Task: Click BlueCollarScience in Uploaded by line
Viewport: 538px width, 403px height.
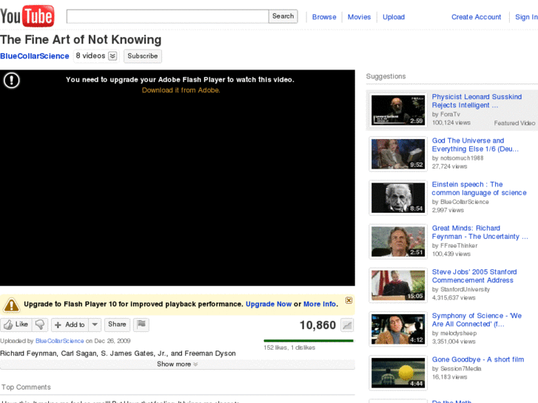Action: pyautogui.click(x=60, y=341)
